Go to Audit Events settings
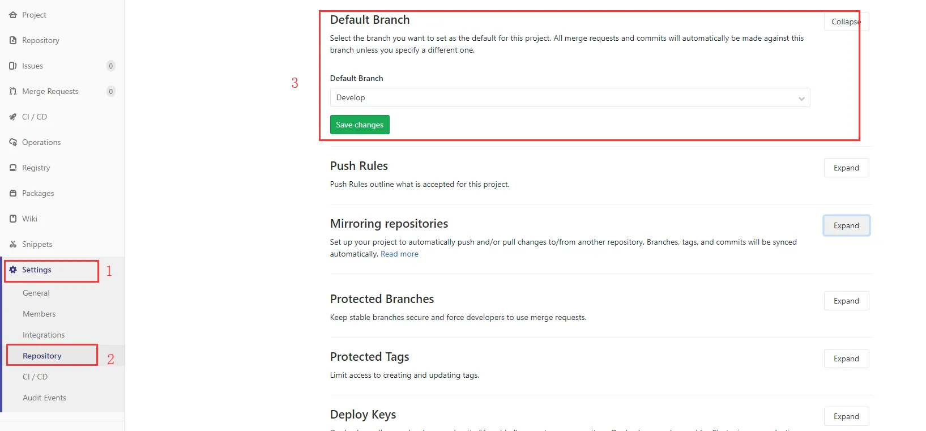The height and width of the screenshot is (431, 926). click(44, 398)
